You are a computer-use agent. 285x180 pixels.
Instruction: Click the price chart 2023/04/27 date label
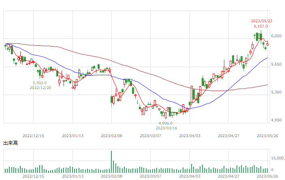pos(229,136)
